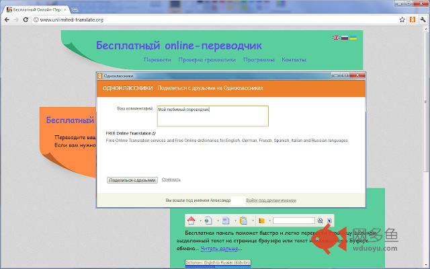Open the Проверка грамматики menu item
Viewport: 430px width, 269px height.
coord(207,60)
